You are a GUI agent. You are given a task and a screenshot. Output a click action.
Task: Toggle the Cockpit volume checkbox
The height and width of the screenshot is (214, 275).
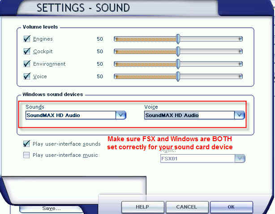click(x=27, y=51)
